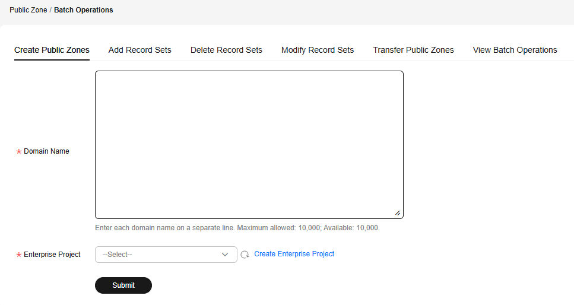Go to the Modify Record Sets tab
The image size is (574, 305).
pos(318,50)
